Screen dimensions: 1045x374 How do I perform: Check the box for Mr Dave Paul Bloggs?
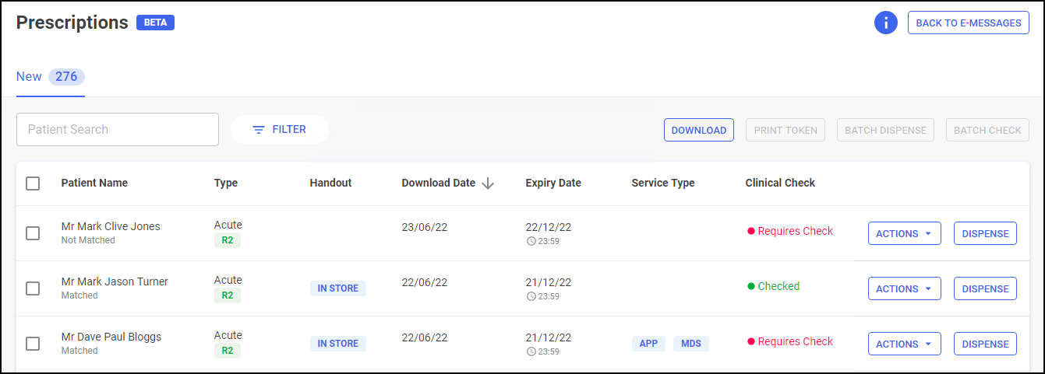(x=33, y=344)
